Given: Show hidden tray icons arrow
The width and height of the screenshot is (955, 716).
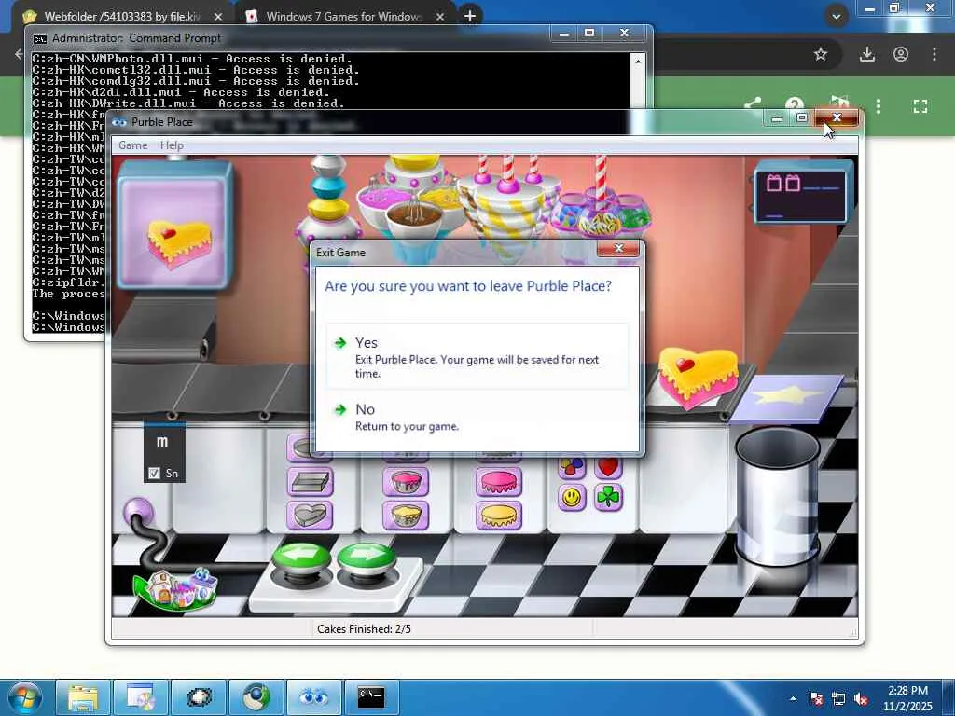Looking at the screenshot, I should pos(793,698).
